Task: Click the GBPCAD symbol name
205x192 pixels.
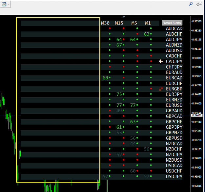Action: point(174,116)
